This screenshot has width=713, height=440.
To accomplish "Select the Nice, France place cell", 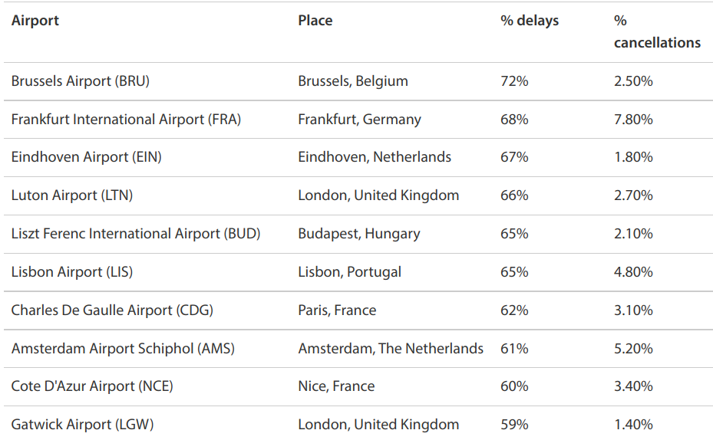I will (x=336, y=386).
